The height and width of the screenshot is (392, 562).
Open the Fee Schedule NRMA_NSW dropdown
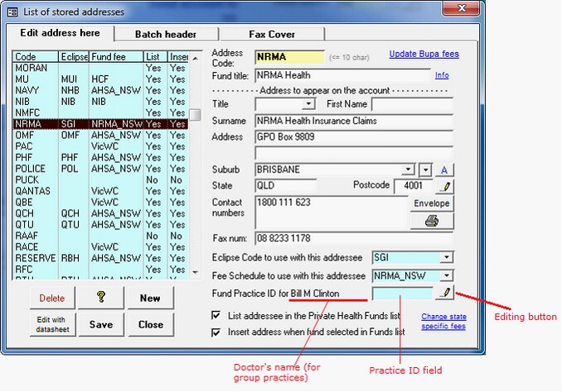point(446,275)
